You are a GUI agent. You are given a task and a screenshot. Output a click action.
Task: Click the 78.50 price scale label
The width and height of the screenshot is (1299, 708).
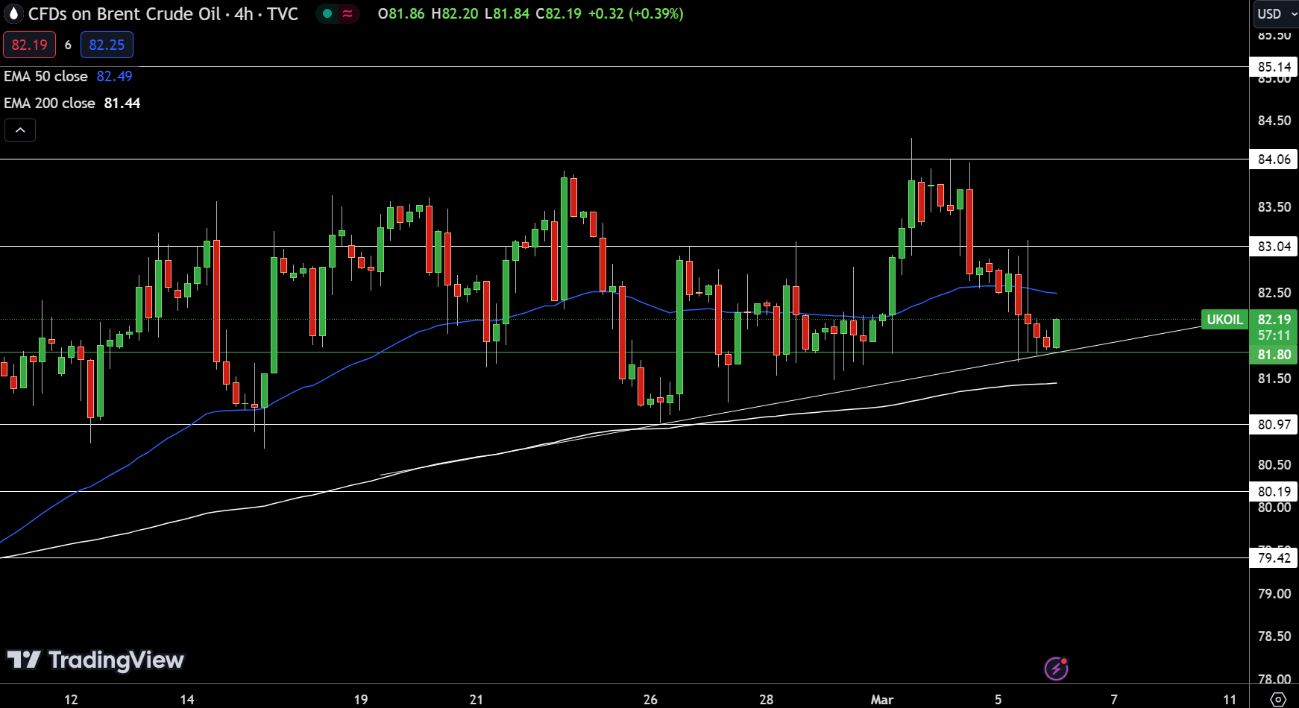click(1274, 636)
